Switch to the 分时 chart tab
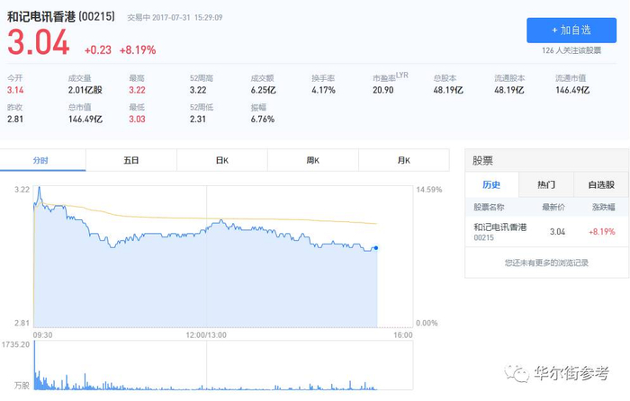 [x=41, y=160]
